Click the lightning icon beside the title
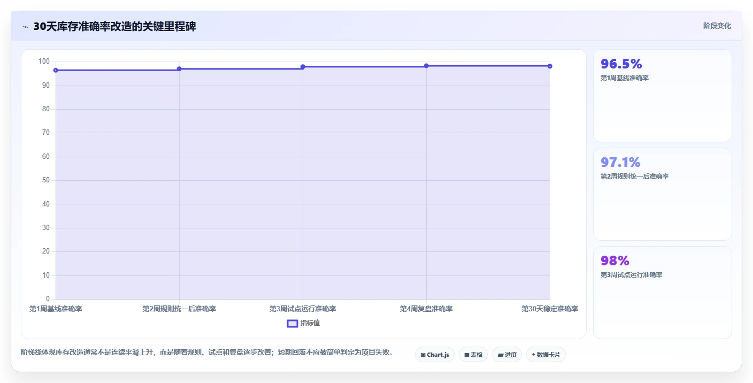Viewport: 753px width, 383px height. [25, 27]
